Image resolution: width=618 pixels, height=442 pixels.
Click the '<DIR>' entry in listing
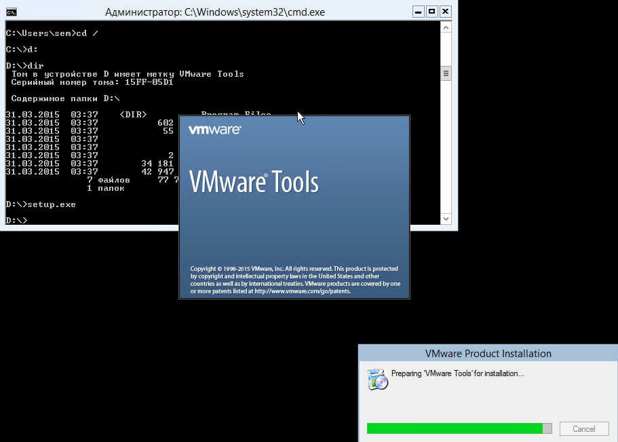coord(133,115)
